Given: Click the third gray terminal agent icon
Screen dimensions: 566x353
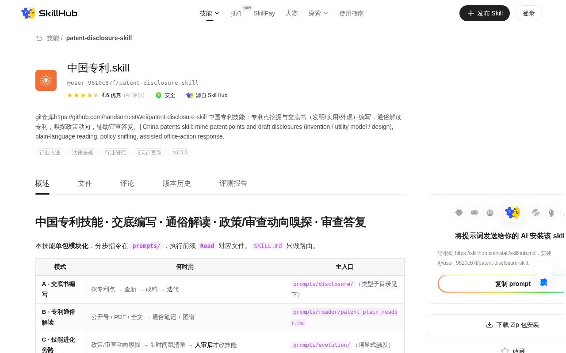Looking at the screenshot, I should [x=490, y=213].
